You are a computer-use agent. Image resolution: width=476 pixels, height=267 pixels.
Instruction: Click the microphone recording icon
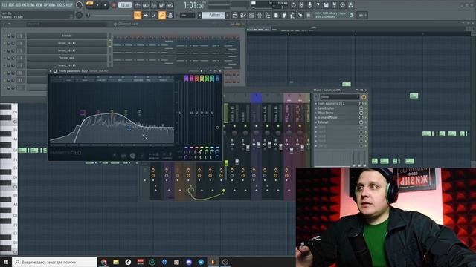(x=309, y=5)
